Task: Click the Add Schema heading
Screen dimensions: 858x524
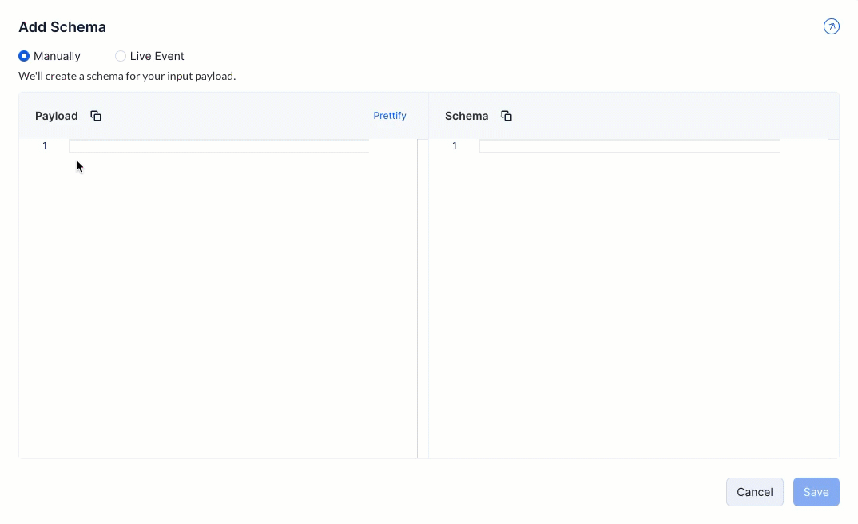Action: (62, 27)
